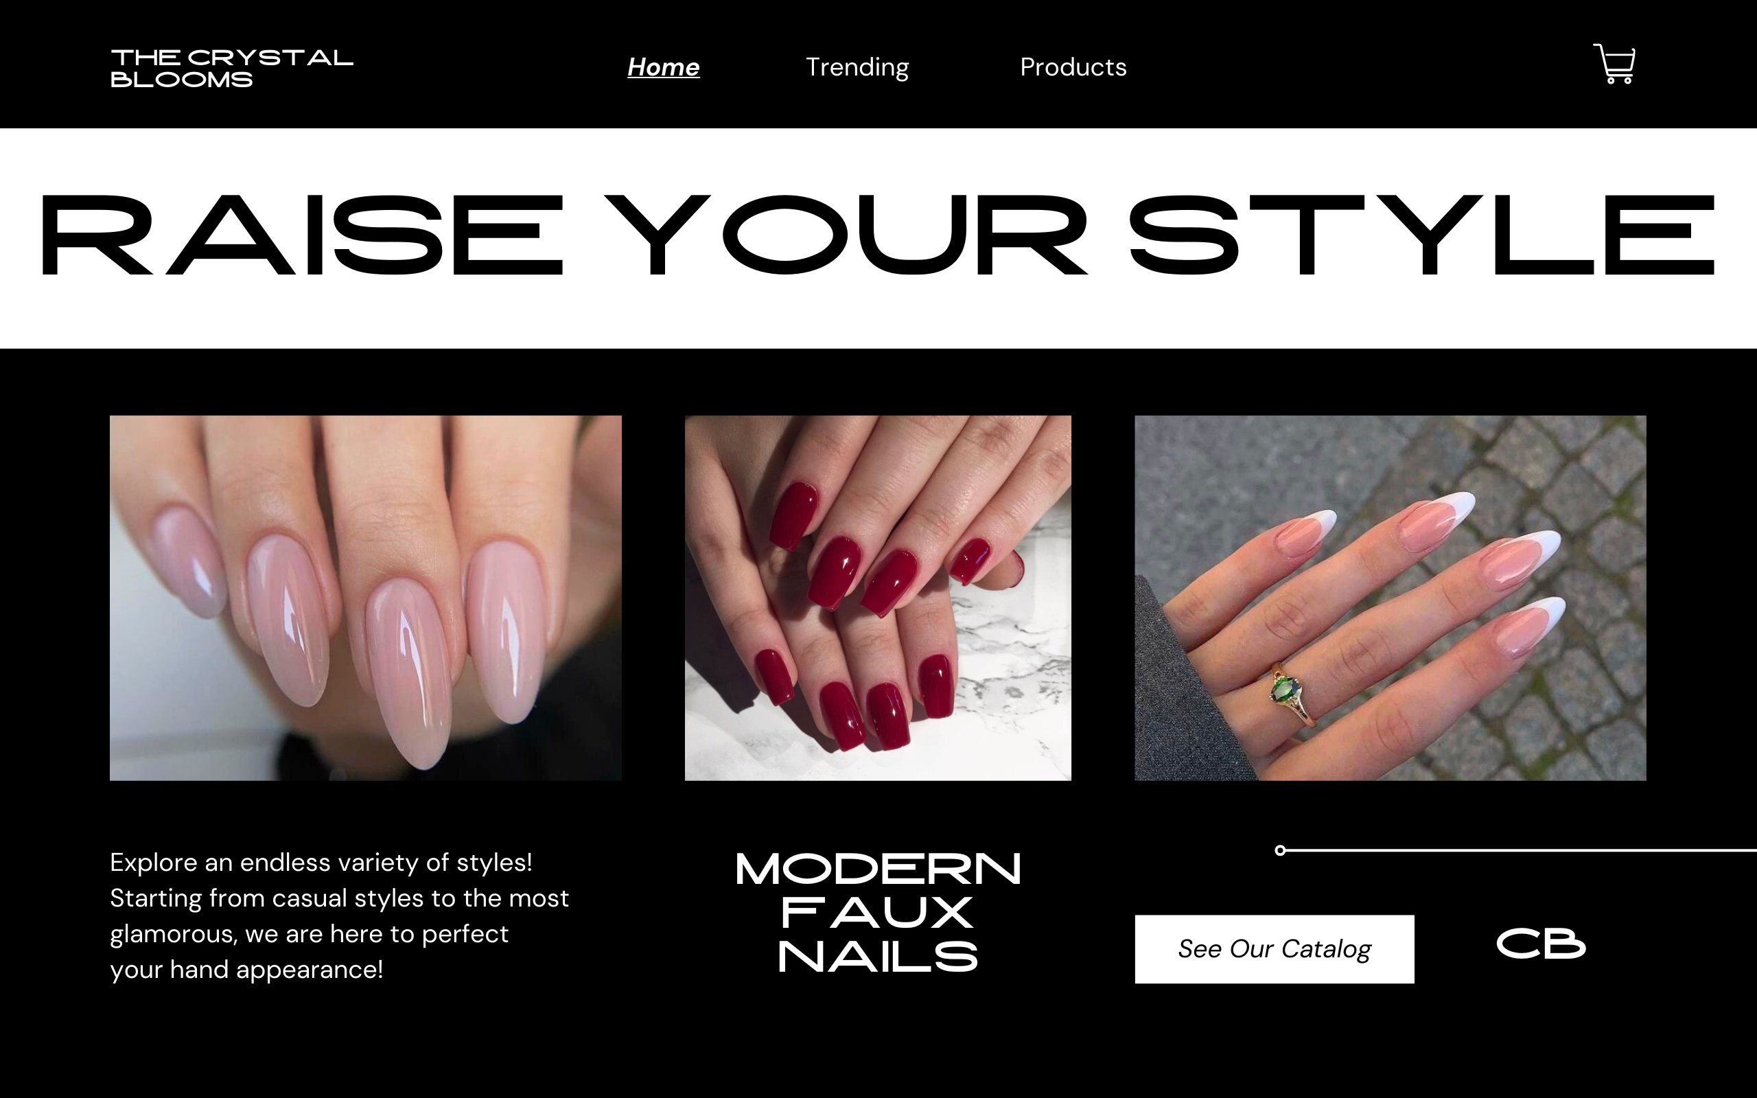The image size is (1757, 1098).
Task: Click the CB monogram logo
Action: [1541, 944]
